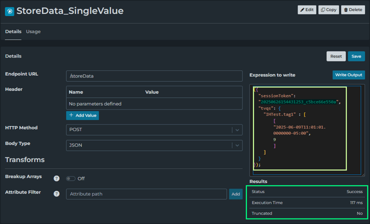Open Attribute Filter help icon
Image resolution: width=370 pixels, height=224 pixels.
tap(56, 194)
